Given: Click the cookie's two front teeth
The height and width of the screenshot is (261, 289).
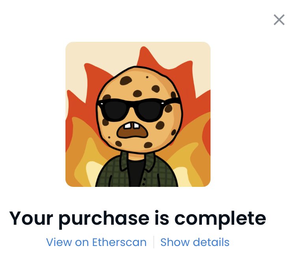Looking at the screenshot, I should (x=132, y=126).
